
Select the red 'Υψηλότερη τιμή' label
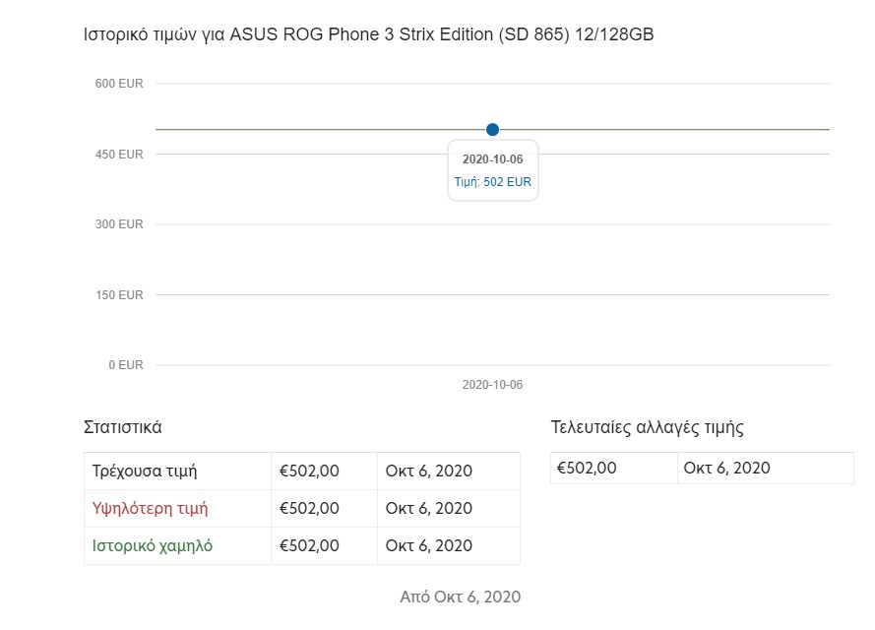coord(151,508)
